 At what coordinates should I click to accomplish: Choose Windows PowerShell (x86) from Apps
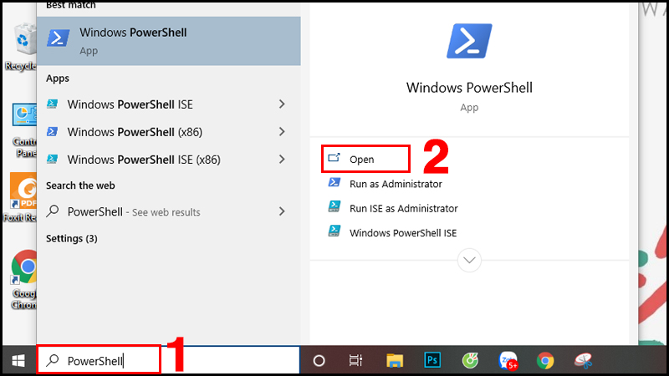coord(169,132)
